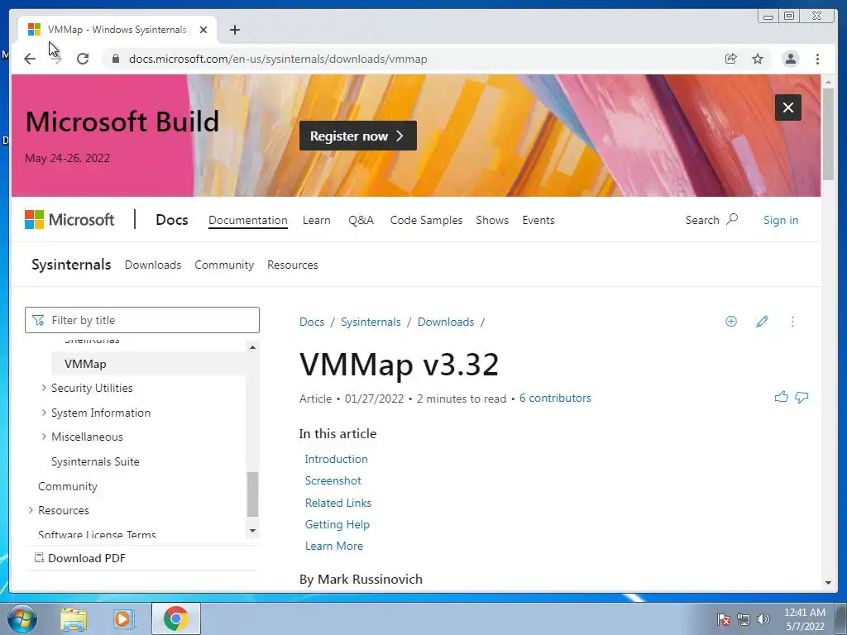847x635 pixels.
Task: Select the Learn nav item
Action: point(317,220)
